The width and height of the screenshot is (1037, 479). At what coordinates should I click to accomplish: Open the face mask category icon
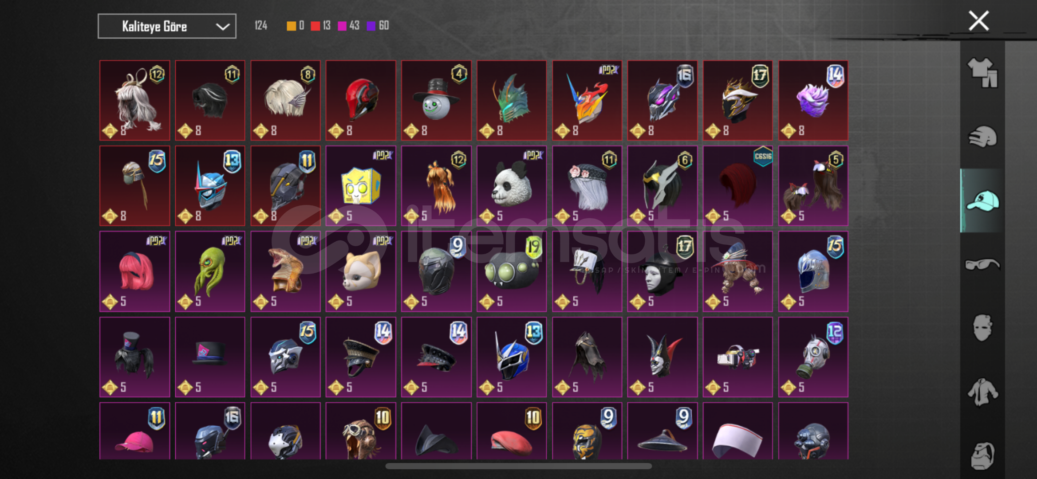(982, 328)
